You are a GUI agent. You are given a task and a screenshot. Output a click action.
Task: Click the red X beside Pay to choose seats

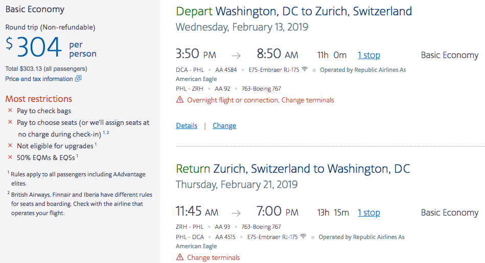10,122
